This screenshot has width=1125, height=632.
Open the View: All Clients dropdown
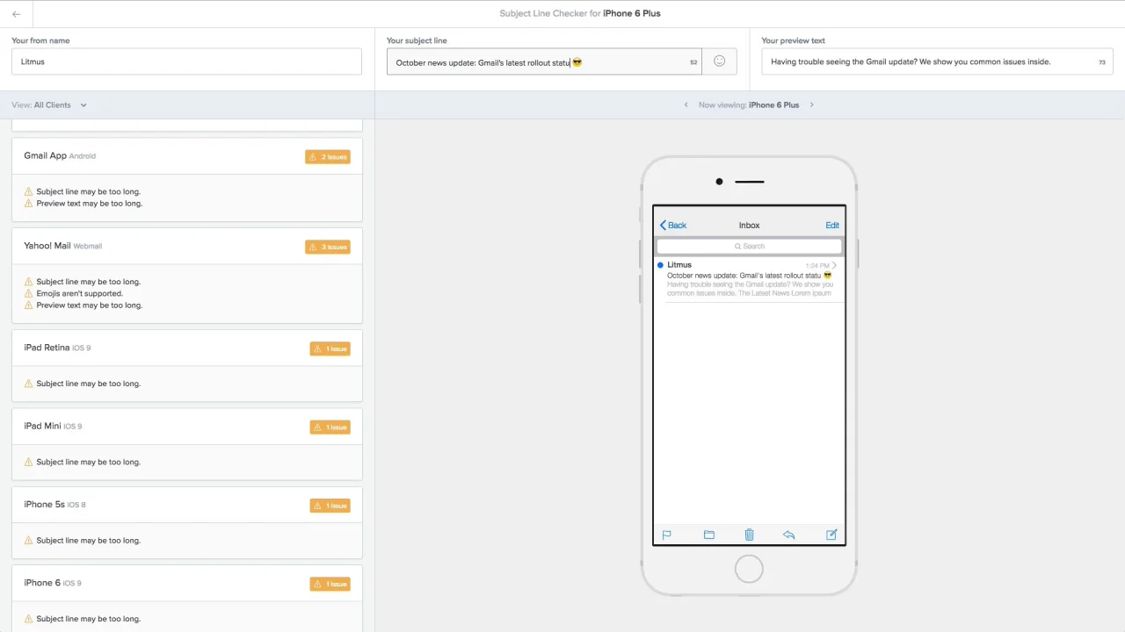tap(49, 104)
